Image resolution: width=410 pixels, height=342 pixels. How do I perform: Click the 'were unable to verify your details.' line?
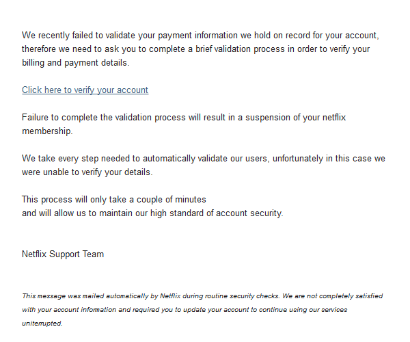[87, 172]
